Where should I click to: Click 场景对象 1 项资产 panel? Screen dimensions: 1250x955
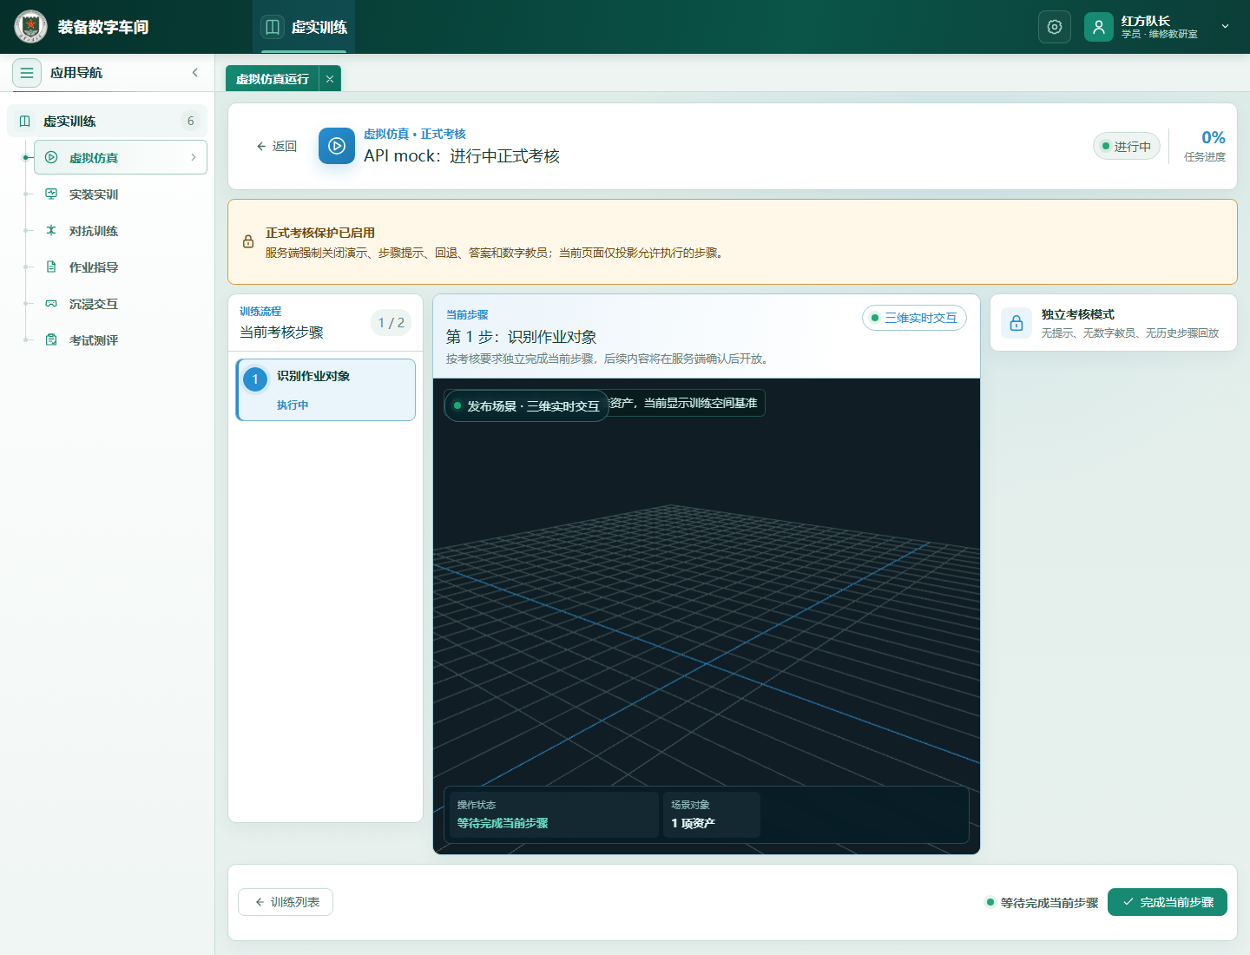click(712, 814)
